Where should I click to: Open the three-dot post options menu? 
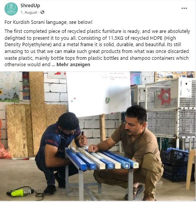pyautogui.click(x=184, y=8)
